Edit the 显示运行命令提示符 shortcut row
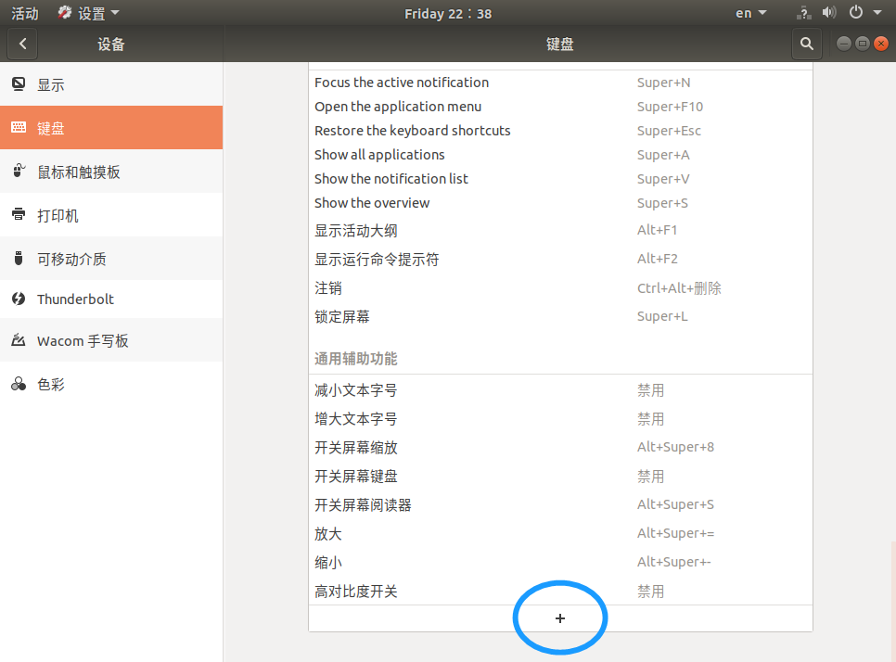Image resolution: width=896 pixels, height=662 pixels. (x=560, y=259)
